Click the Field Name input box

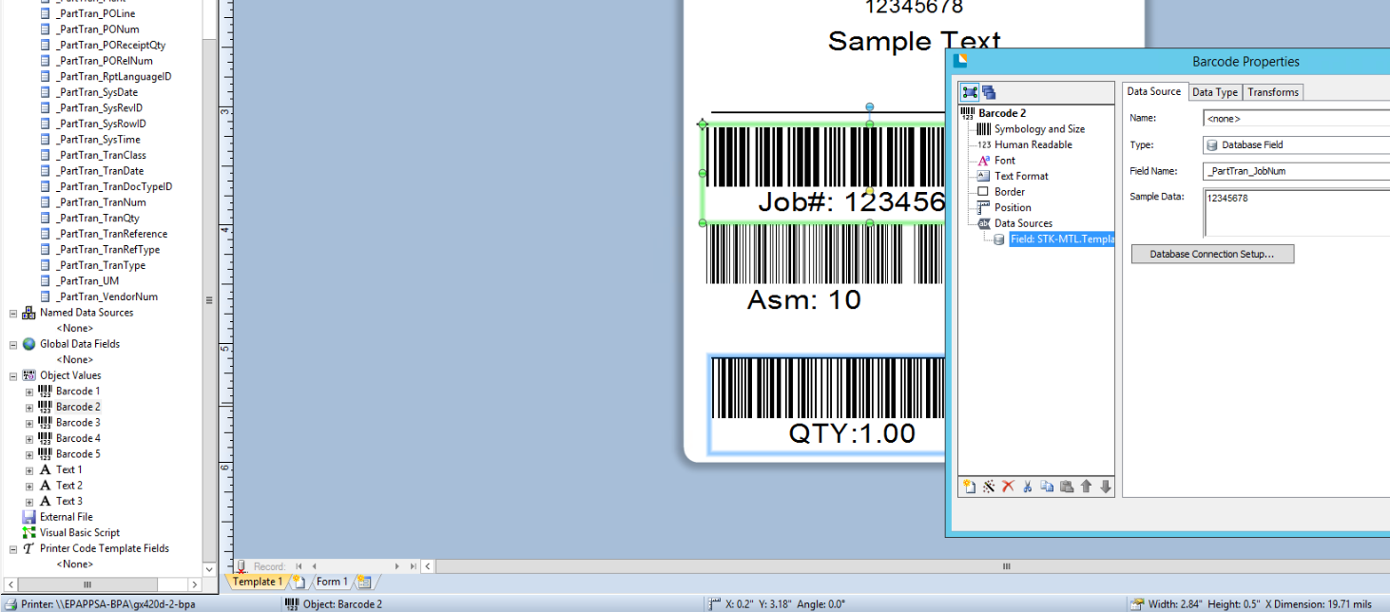tap(1296, 171)
